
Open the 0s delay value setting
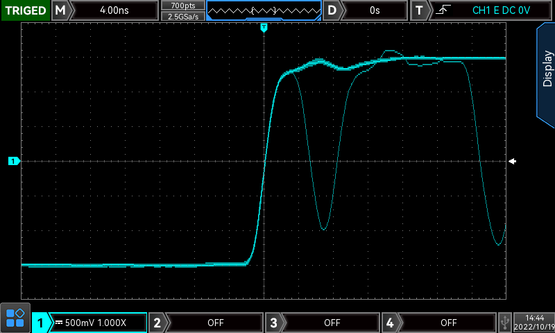[375, 10]
